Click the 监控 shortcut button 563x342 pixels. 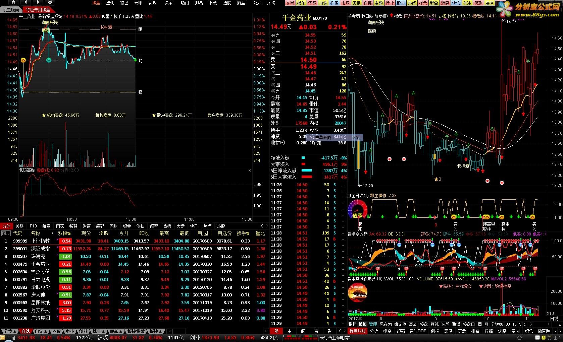coord(490,3)
